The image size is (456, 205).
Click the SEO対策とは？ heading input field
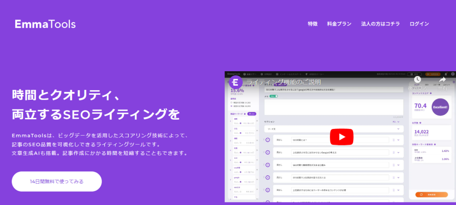click(340, 140)
